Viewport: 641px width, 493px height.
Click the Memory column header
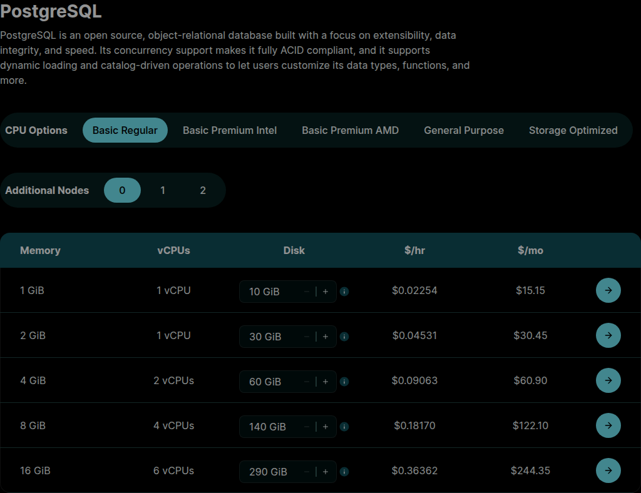[x=40, y=250]
